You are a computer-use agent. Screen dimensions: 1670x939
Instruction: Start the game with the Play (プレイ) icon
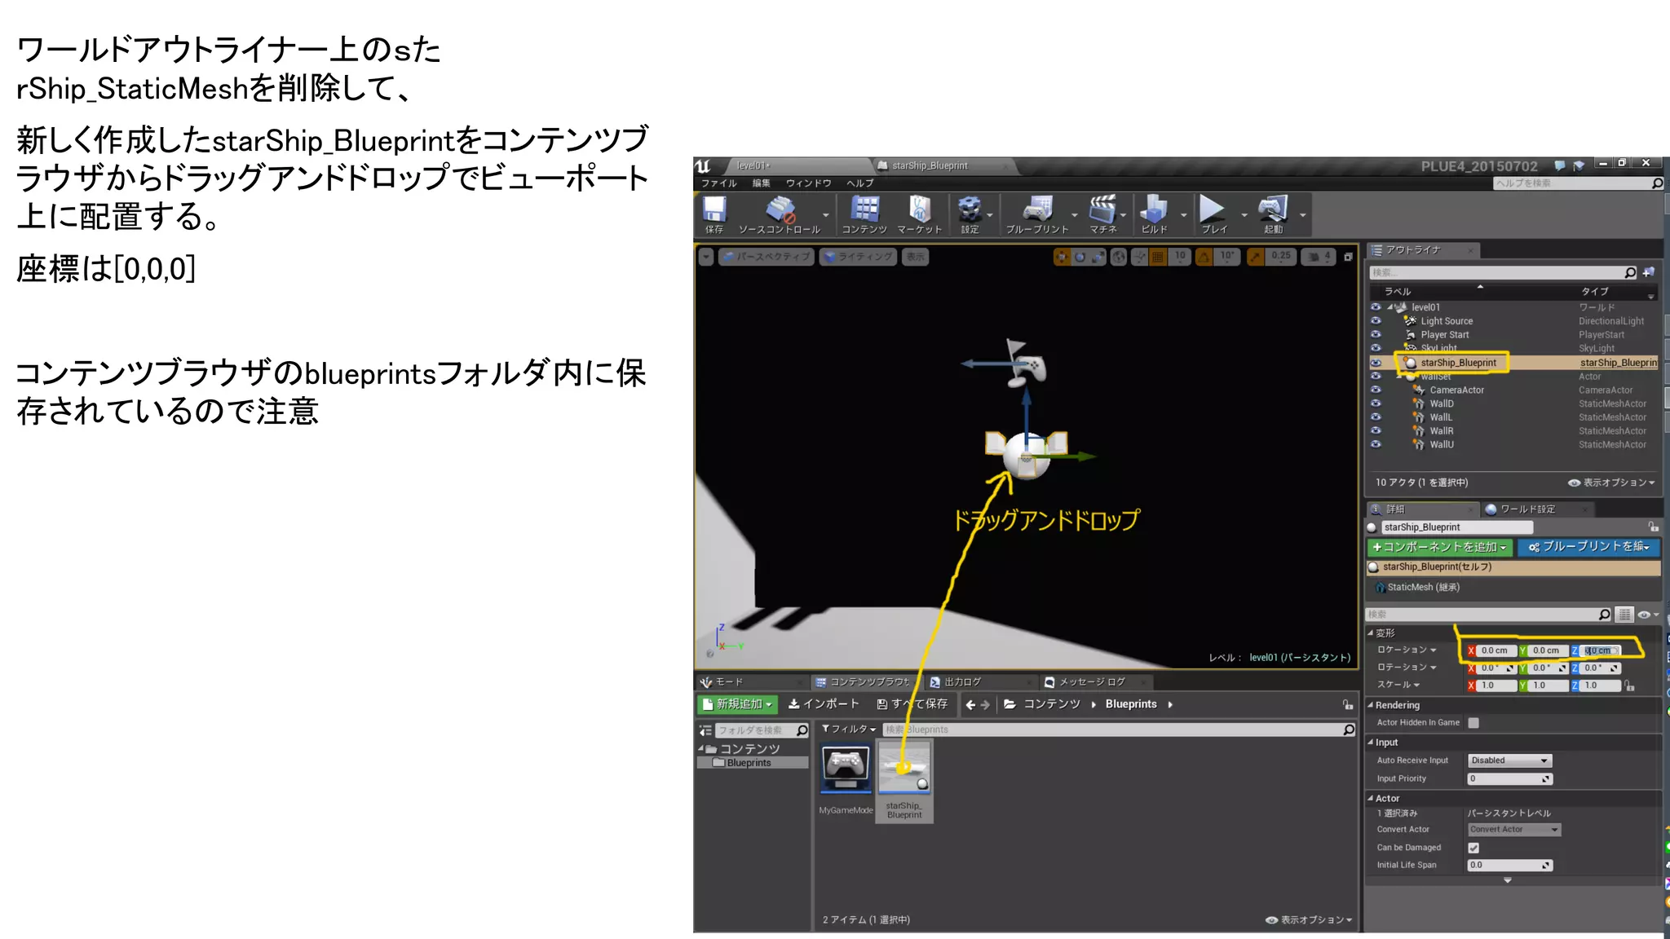tap(1213, 209)
